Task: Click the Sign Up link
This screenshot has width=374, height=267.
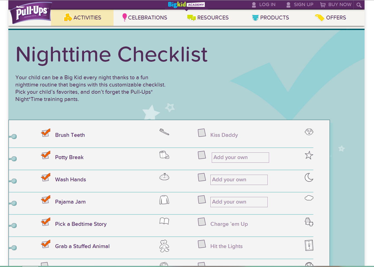Action: click(x=300, y=5)
